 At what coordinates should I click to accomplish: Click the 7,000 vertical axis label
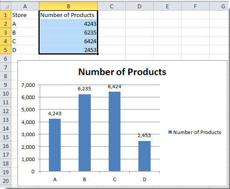(x=28, y=85)
